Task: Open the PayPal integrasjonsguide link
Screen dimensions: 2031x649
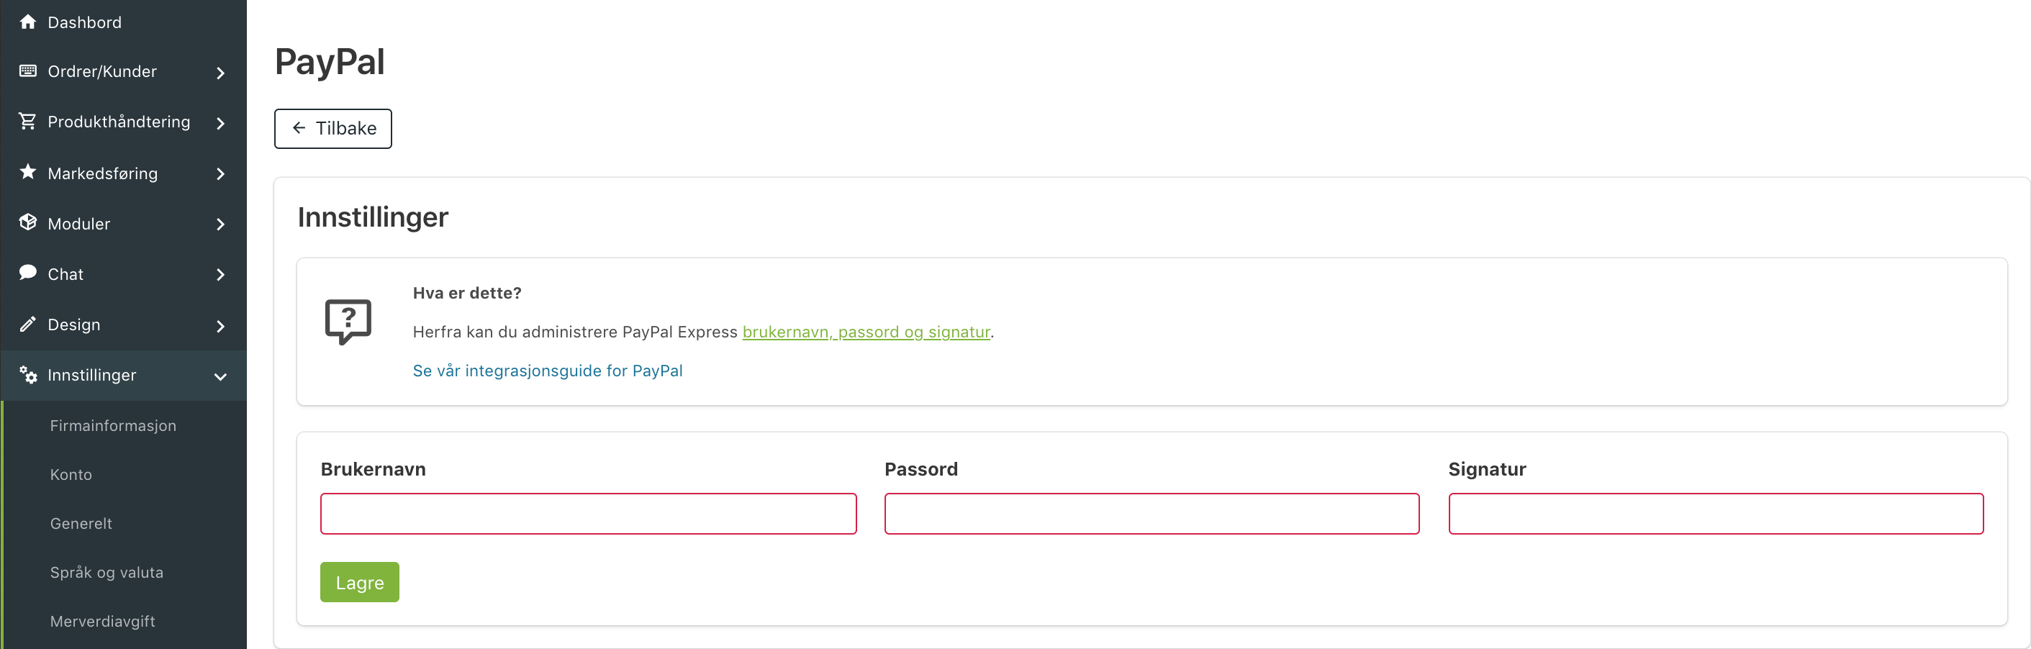Action: (547, 371)
